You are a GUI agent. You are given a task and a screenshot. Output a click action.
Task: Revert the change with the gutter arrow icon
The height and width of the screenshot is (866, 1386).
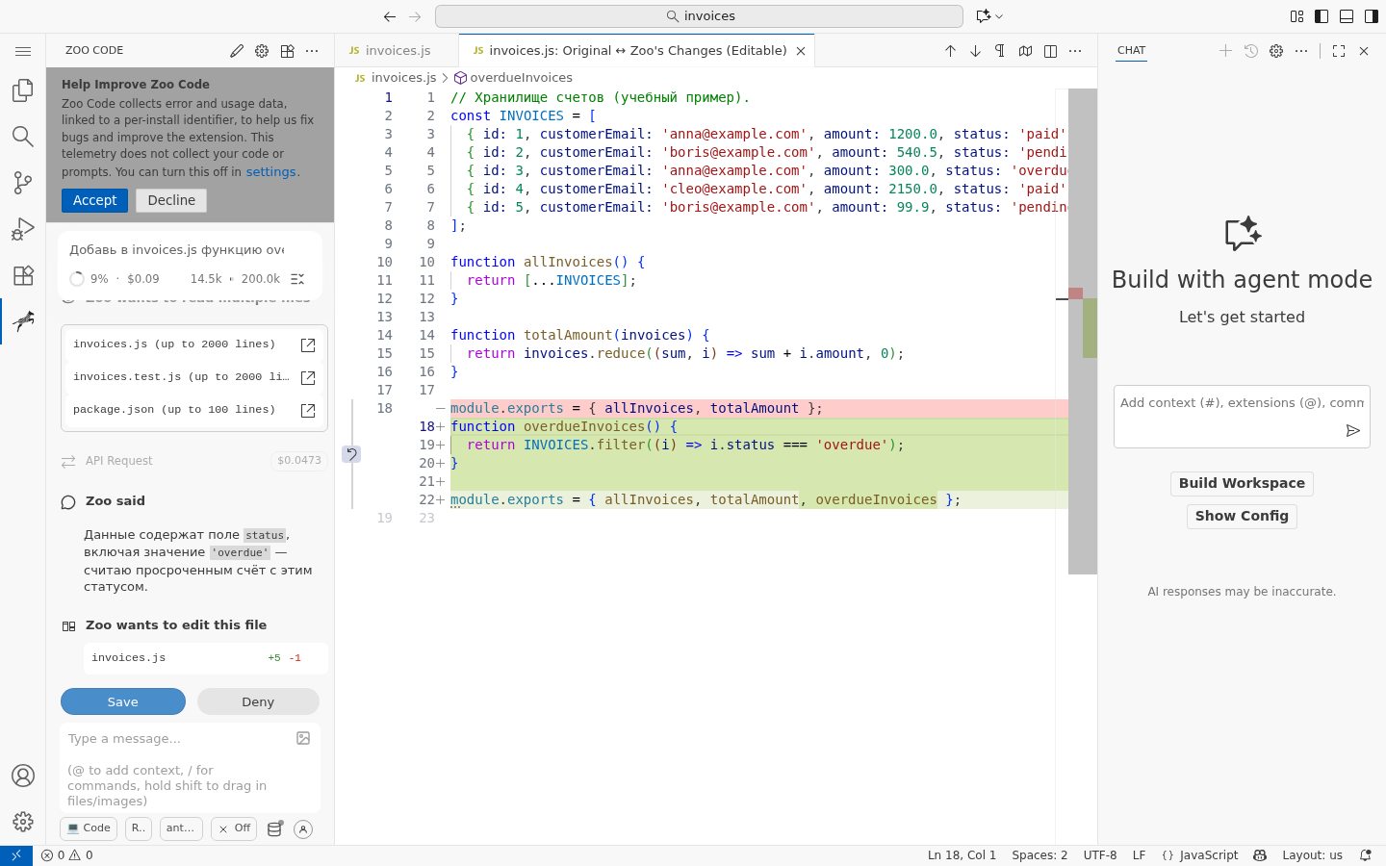coord(351,454)
